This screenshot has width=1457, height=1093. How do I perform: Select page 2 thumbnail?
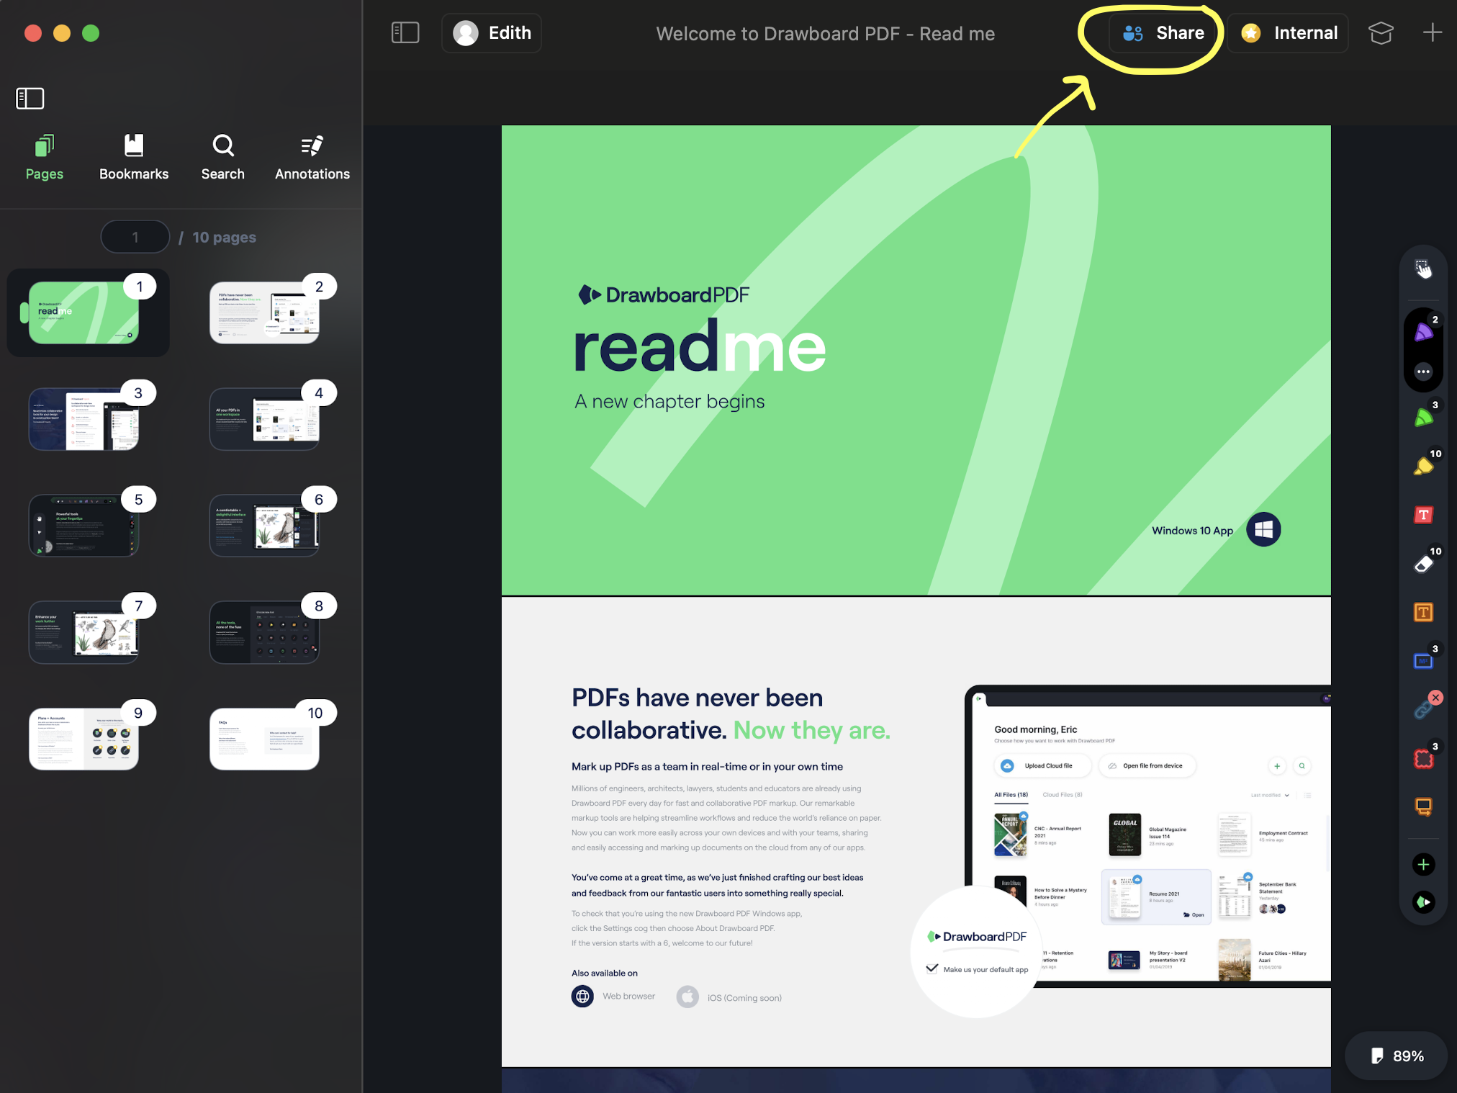pyautogui.click(x=264, y=312)
